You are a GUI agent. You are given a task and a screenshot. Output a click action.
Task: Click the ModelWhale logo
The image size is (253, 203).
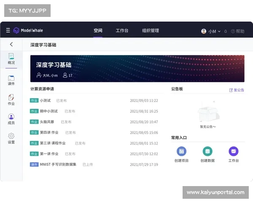[x=28, y=30]
